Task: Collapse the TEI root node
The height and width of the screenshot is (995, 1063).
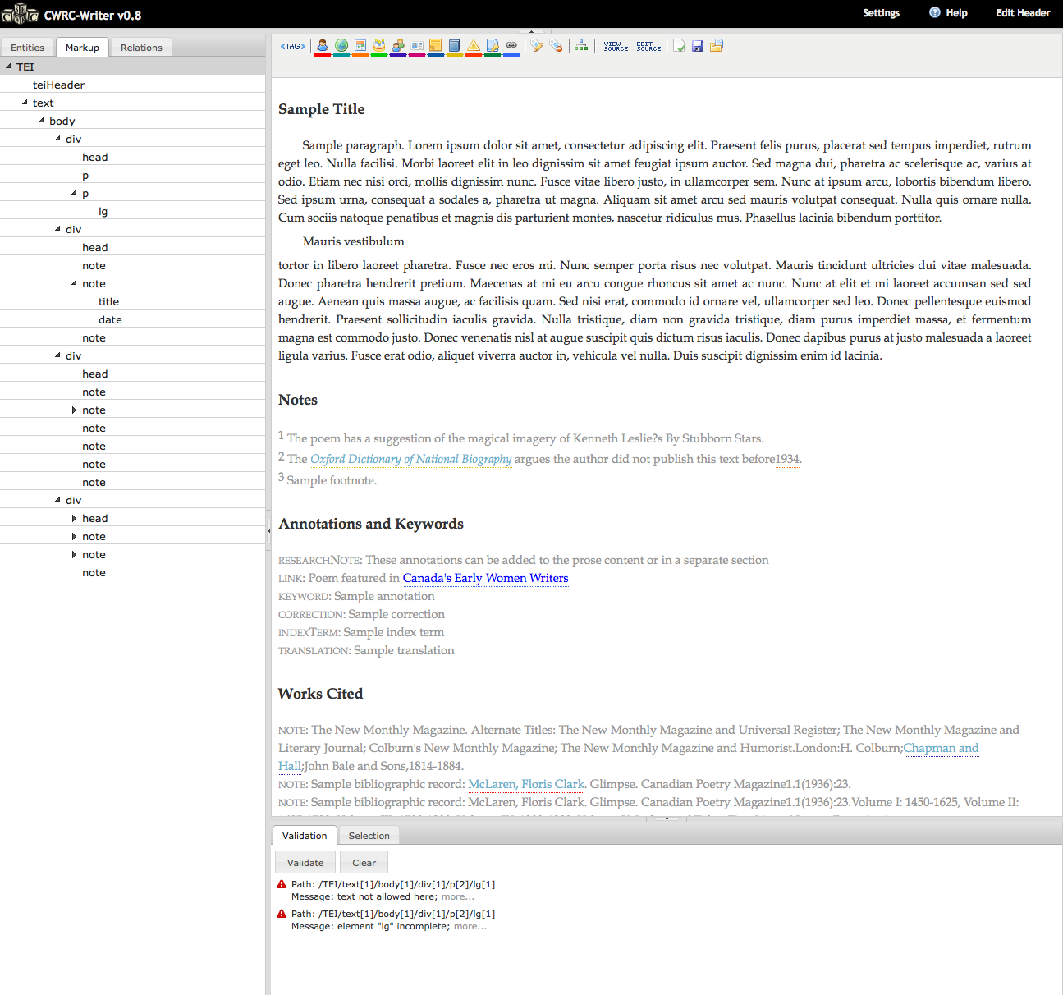Action: (x=8, y=66)
